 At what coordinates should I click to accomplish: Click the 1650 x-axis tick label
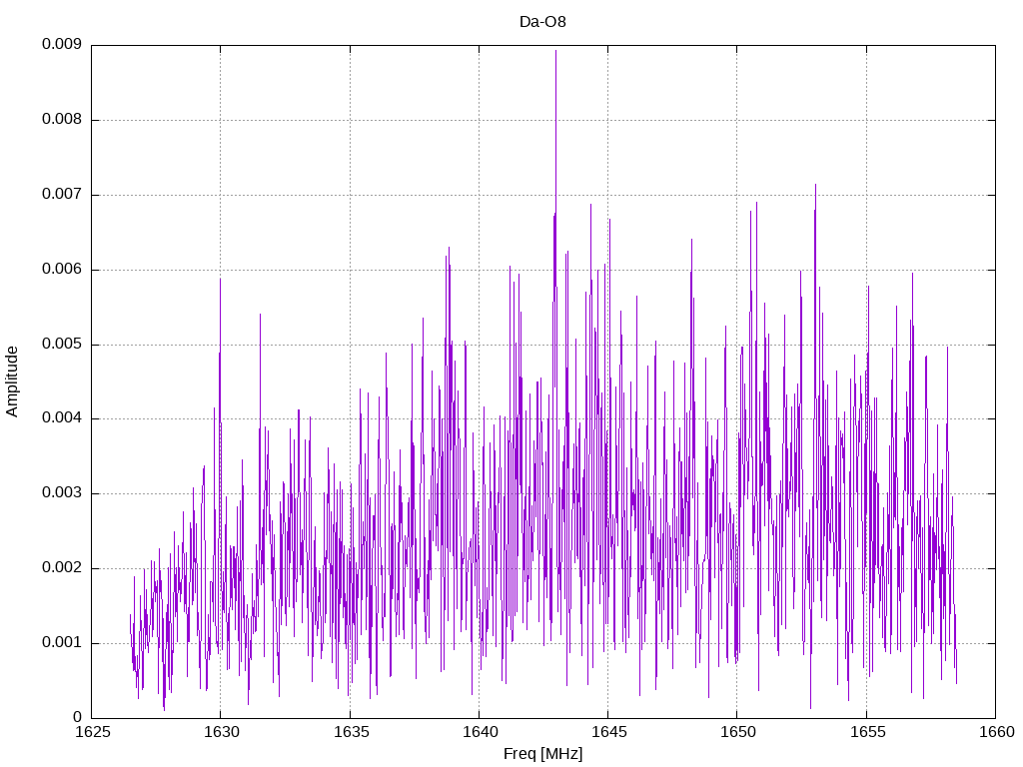point(737,732)
